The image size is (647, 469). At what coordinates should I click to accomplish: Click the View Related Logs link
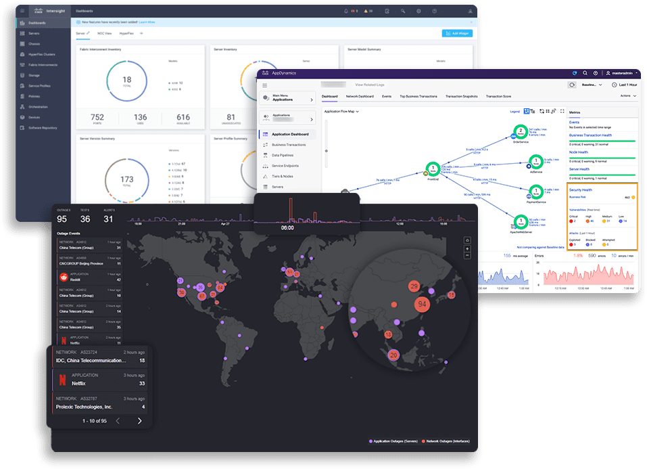tap(370, 85)
